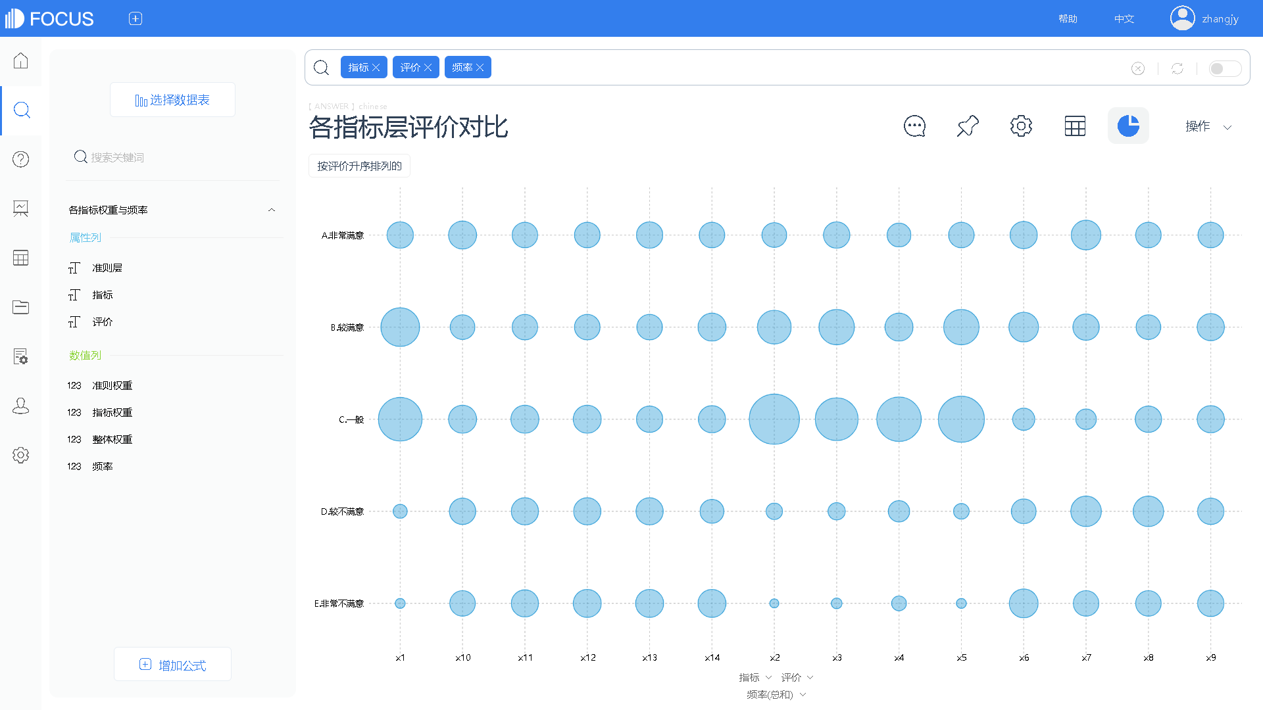Image resolution: width=1263 pixels, height=710 pixels.
Task: Switch to table view icon
Action: (x=1075, y=126)
